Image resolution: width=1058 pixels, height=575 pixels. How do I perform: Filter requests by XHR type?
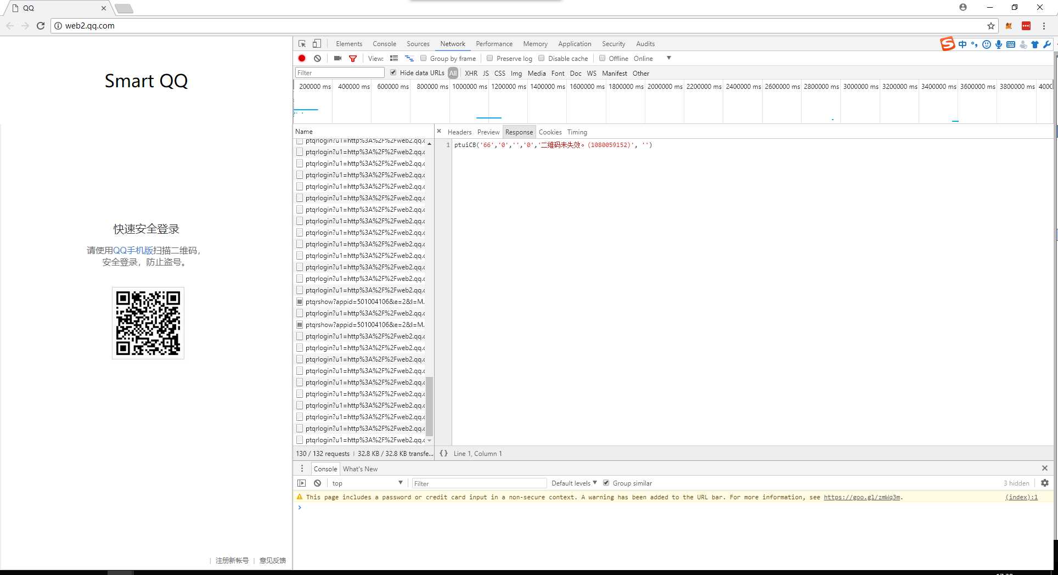(471, 73)
